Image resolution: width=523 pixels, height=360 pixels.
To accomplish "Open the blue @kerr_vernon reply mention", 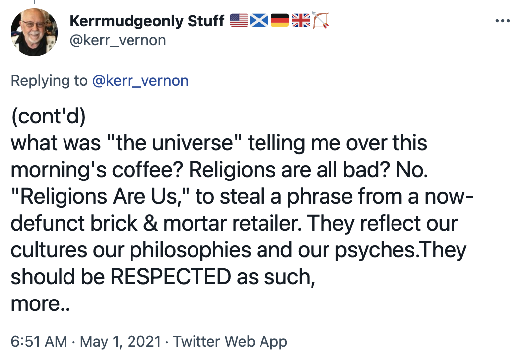I will click(140, 81).
